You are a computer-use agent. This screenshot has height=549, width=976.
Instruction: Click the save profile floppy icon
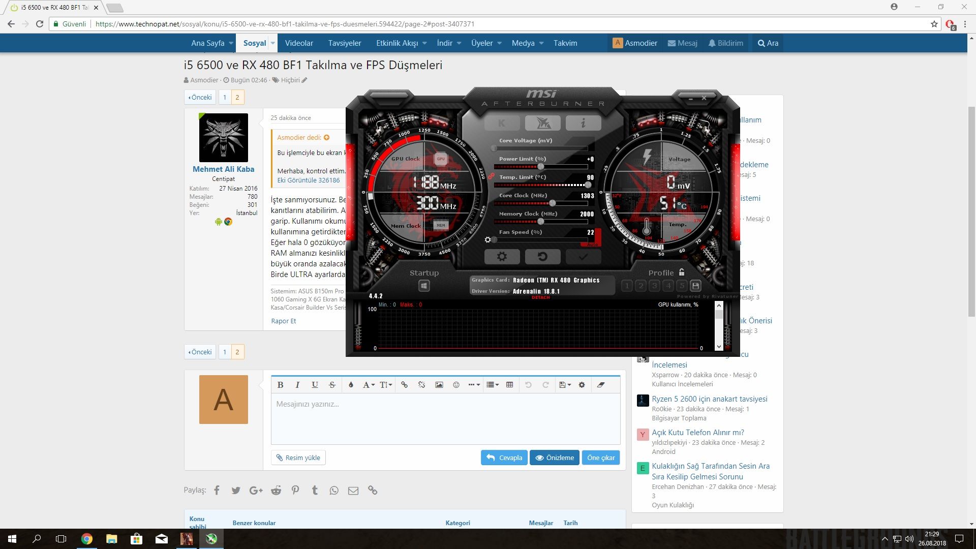click(x=696, y=286)
